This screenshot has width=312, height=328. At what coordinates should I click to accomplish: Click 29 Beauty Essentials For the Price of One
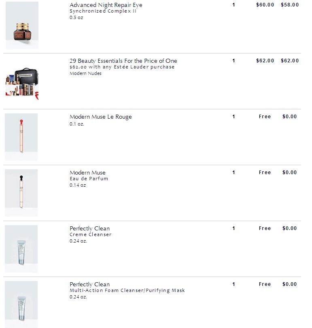pyautogui.click(x=123, y=61)
